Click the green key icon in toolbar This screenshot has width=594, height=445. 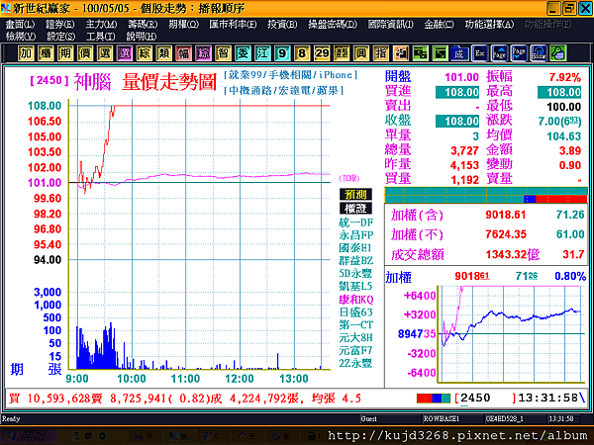pyautogui.click(x=558, y=53)
